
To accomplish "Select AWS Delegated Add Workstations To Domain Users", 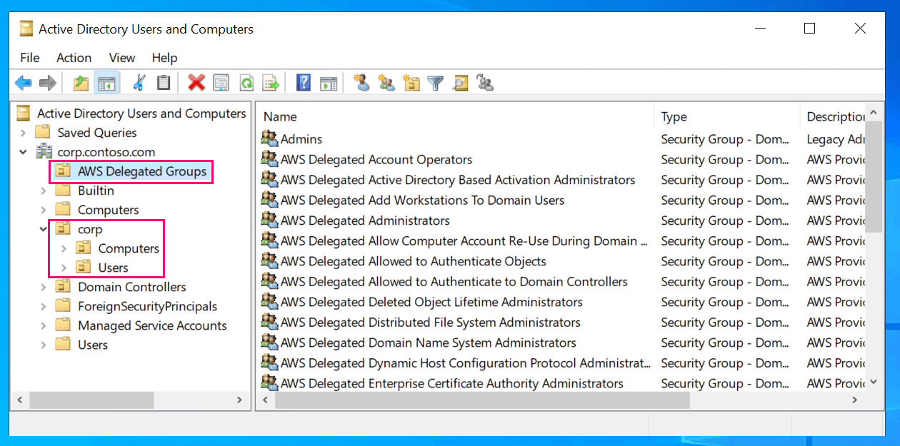I will [x=422, y=200].
